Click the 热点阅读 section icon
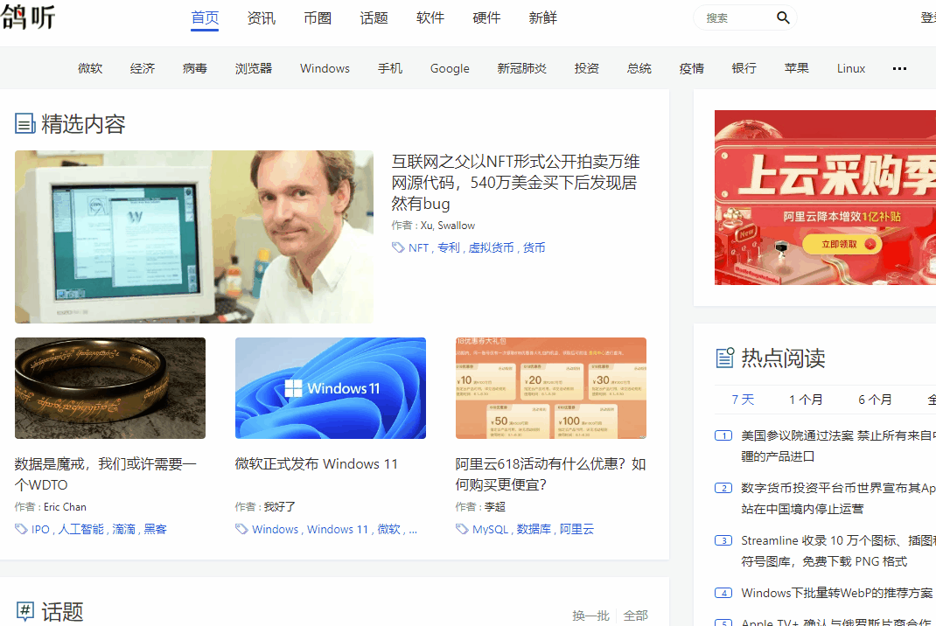The height and width of the screenshot is (626, 936). (x=724, y=358)
